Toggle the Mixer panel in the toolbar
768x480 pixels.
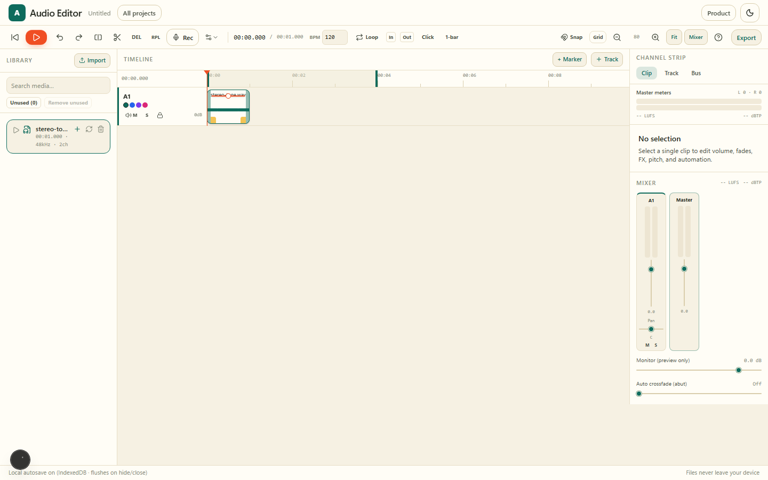pos(696,37)
